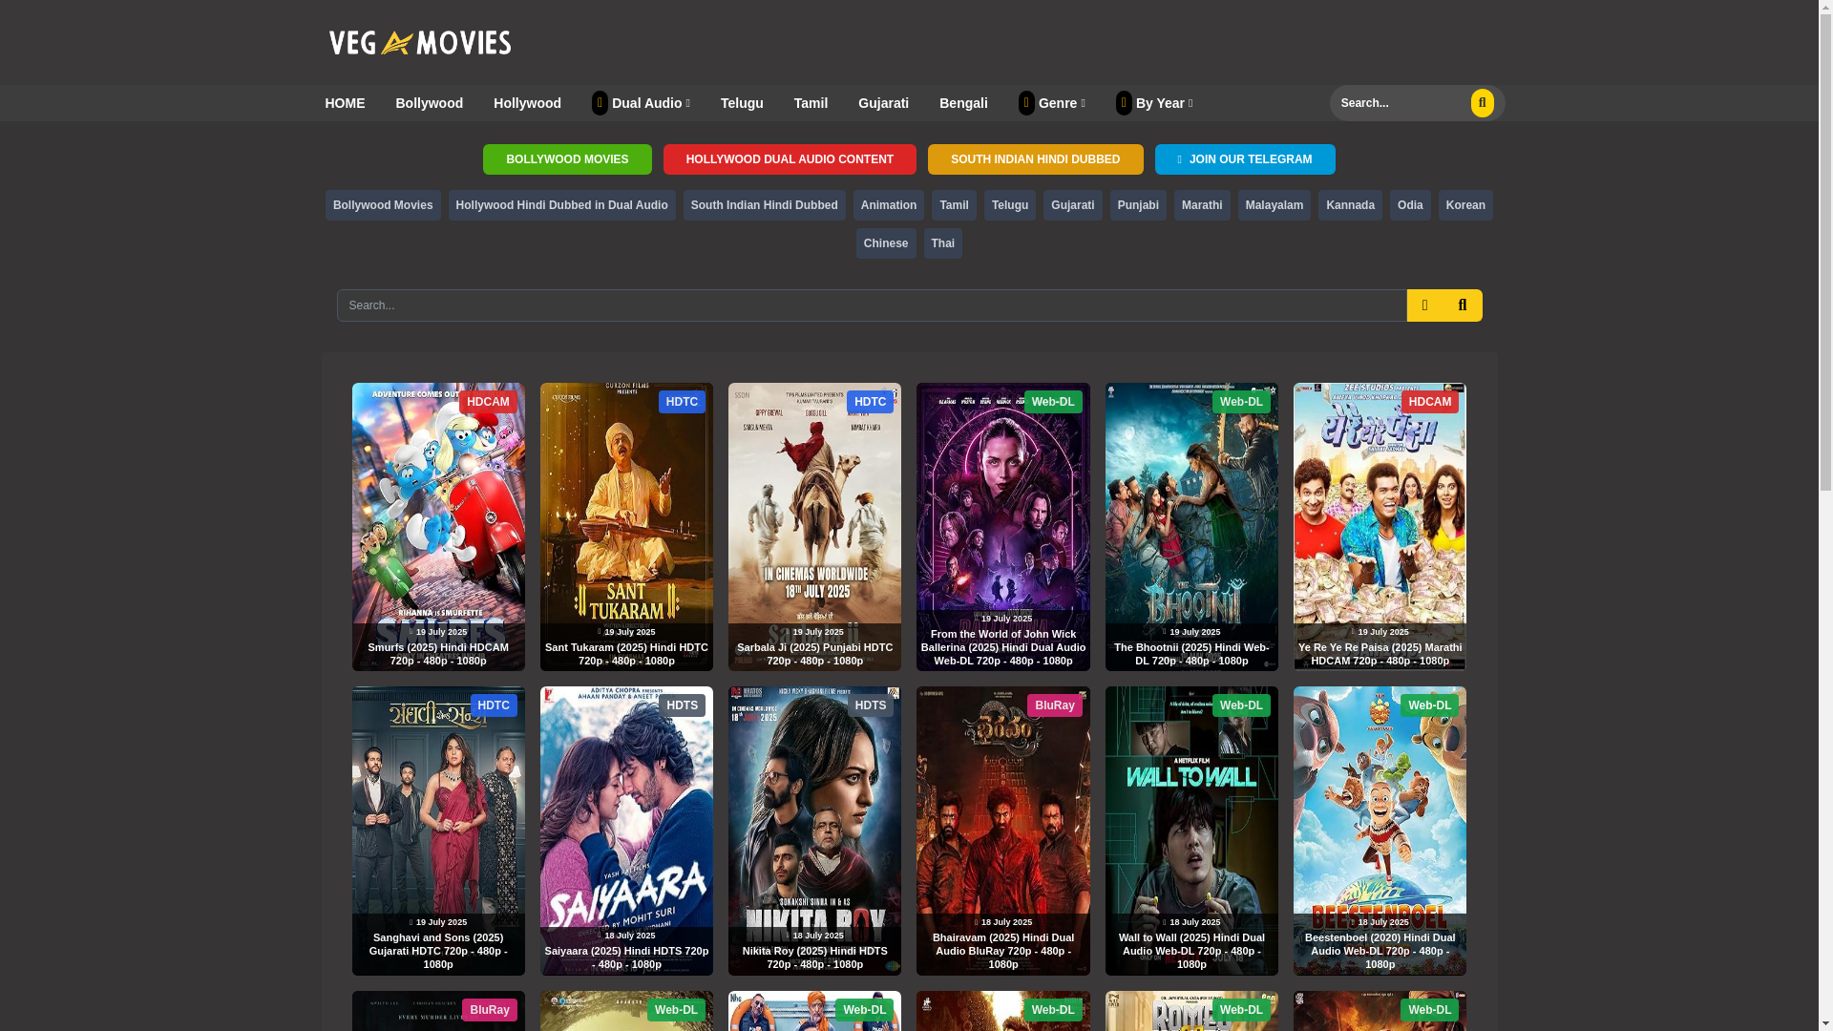Select Bengali in the navigation bar
The width and height of the screenshot is (1833, 1031).
[963, 103]
